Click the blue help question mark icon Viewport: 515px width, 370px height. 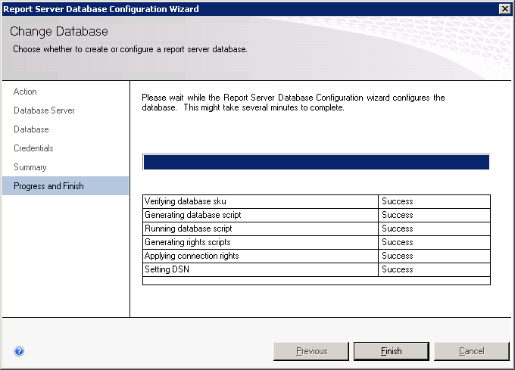(19, 351)
